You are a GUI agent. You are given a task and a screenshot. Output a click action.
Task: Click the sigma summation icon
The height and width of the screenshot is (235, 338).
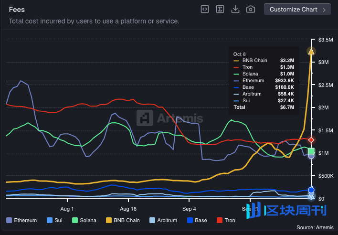[x=220, y=9]
